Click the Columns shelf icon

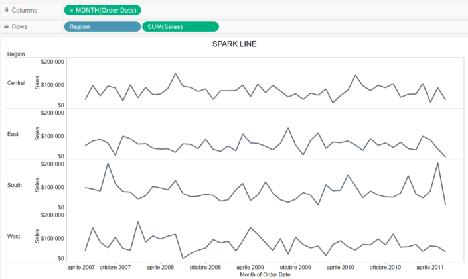pyautogui.click(x=6, y=11)
